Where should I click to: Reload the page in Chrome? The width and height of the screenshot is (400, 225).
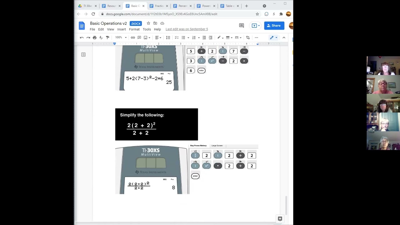tap(93, 14)
